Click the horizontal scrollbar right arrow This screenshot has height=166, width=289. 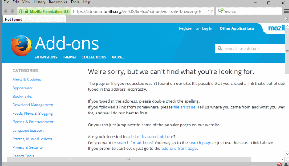[x=282, y=159]
